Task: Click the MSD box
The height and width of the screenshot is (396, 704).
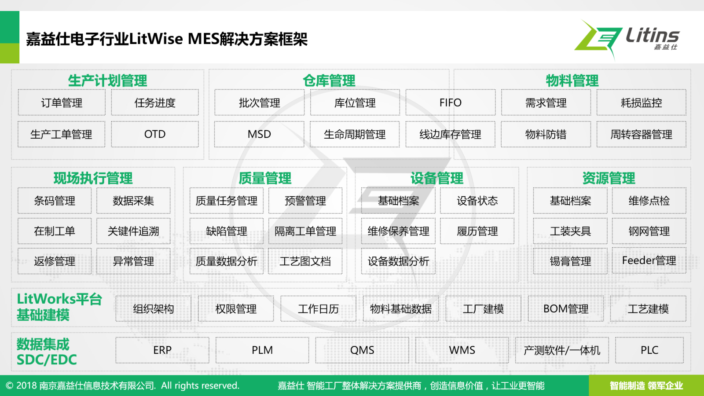Action: [x=260, y=134]
